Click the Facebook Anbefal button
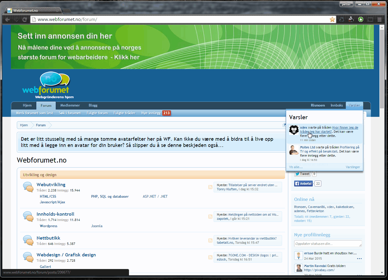The height and width of the screenshot is (280, 388). click(x=303, y=184)
